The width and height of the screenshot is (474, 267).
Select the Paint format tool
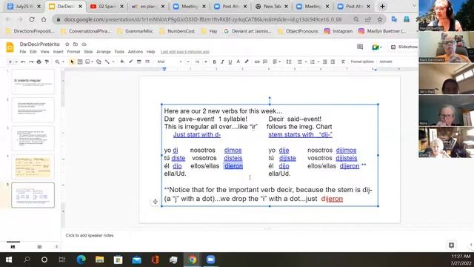tap(47, 62)
